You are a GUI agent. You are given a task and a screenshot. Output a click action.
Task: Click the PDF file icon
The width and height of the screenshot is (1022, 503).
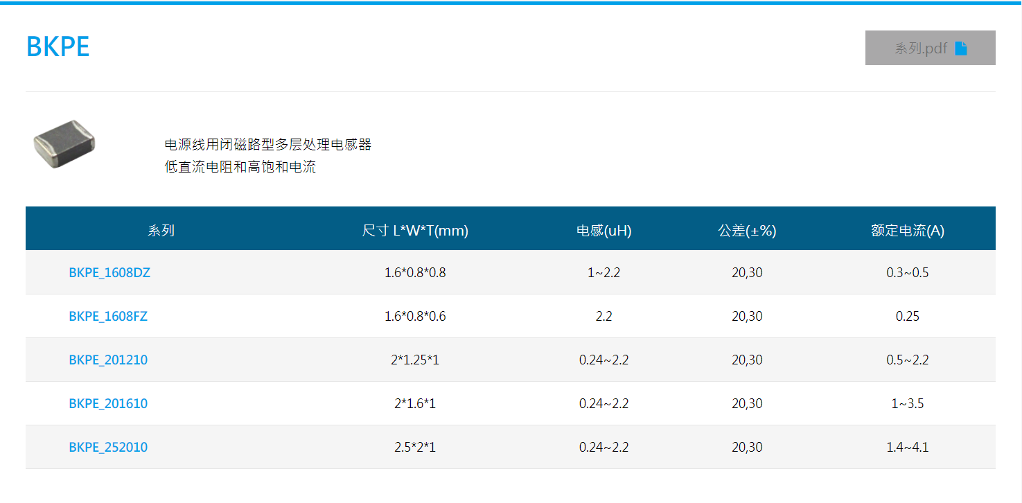960,48
